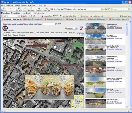Click the Senden an icon in Google toolbar

[x=91, y=16]
